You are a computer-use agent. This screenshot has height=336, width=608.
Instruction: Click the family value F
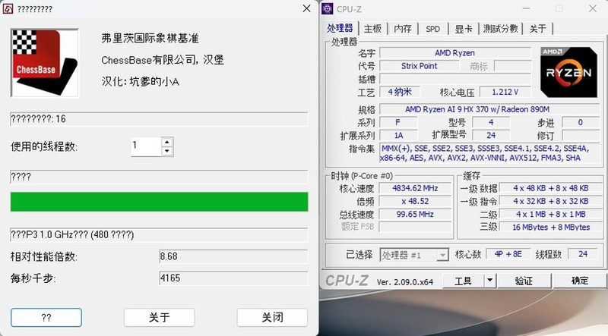(398, 122)
